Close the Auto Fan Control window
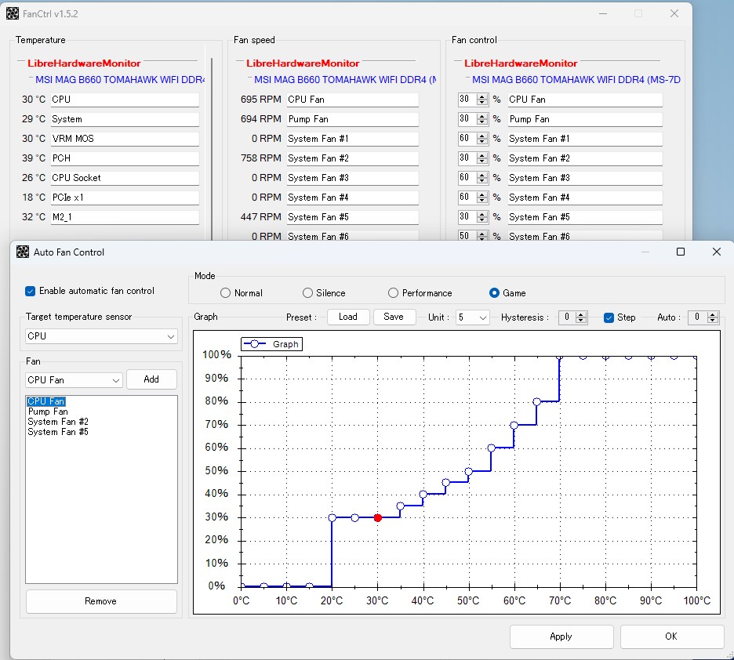Viewport: 734px width, 660px height. pos(716,252)
